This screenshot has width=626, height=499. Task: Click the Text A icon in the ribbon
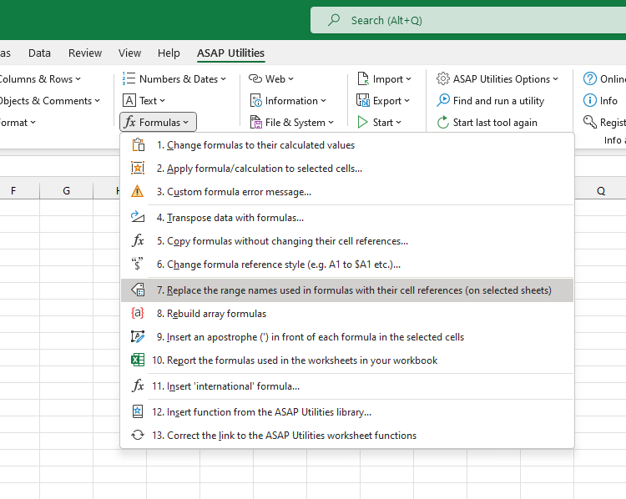129,100
